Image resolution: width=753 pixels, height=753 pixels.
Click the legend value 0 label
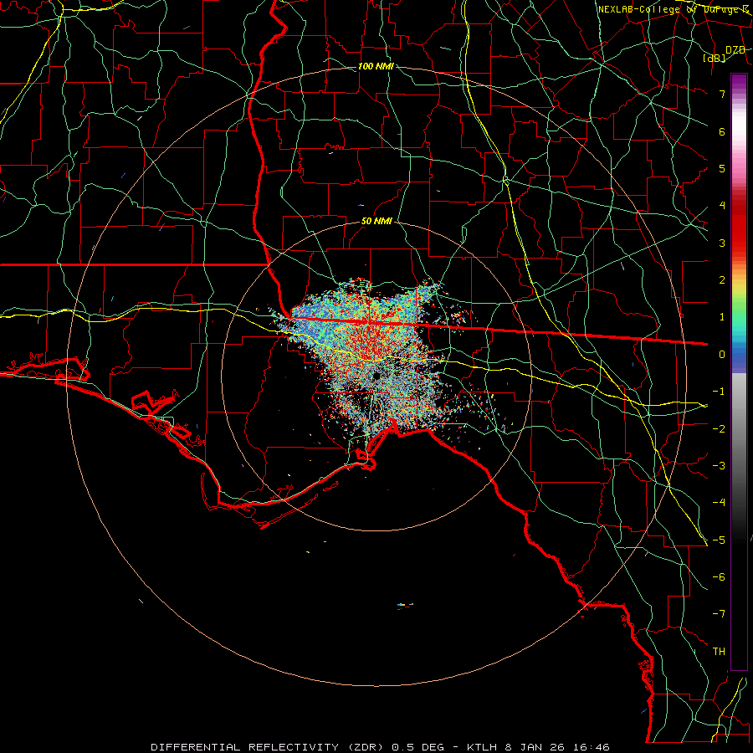[722, 355]
